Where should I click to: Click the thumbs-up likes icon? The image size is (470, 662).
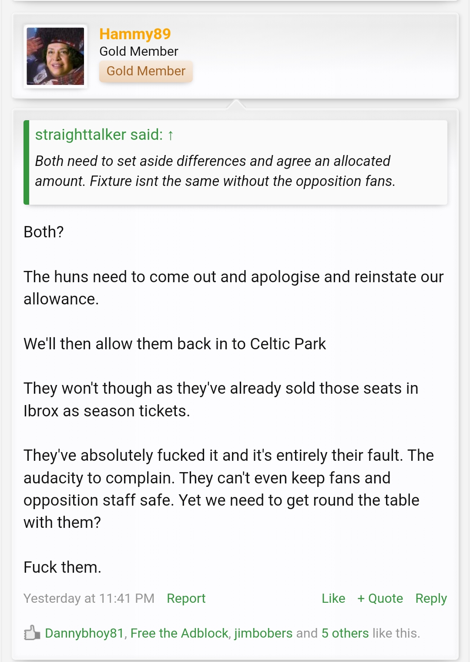pyautogui.click(x=32, y=633)
